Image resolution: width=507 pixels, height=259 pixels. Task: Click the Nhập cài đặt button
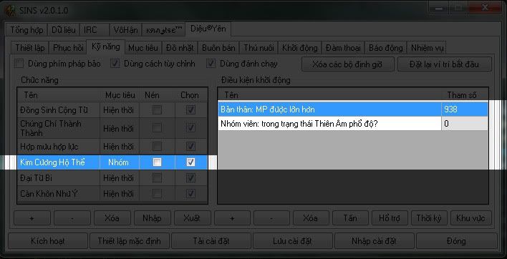374,241
